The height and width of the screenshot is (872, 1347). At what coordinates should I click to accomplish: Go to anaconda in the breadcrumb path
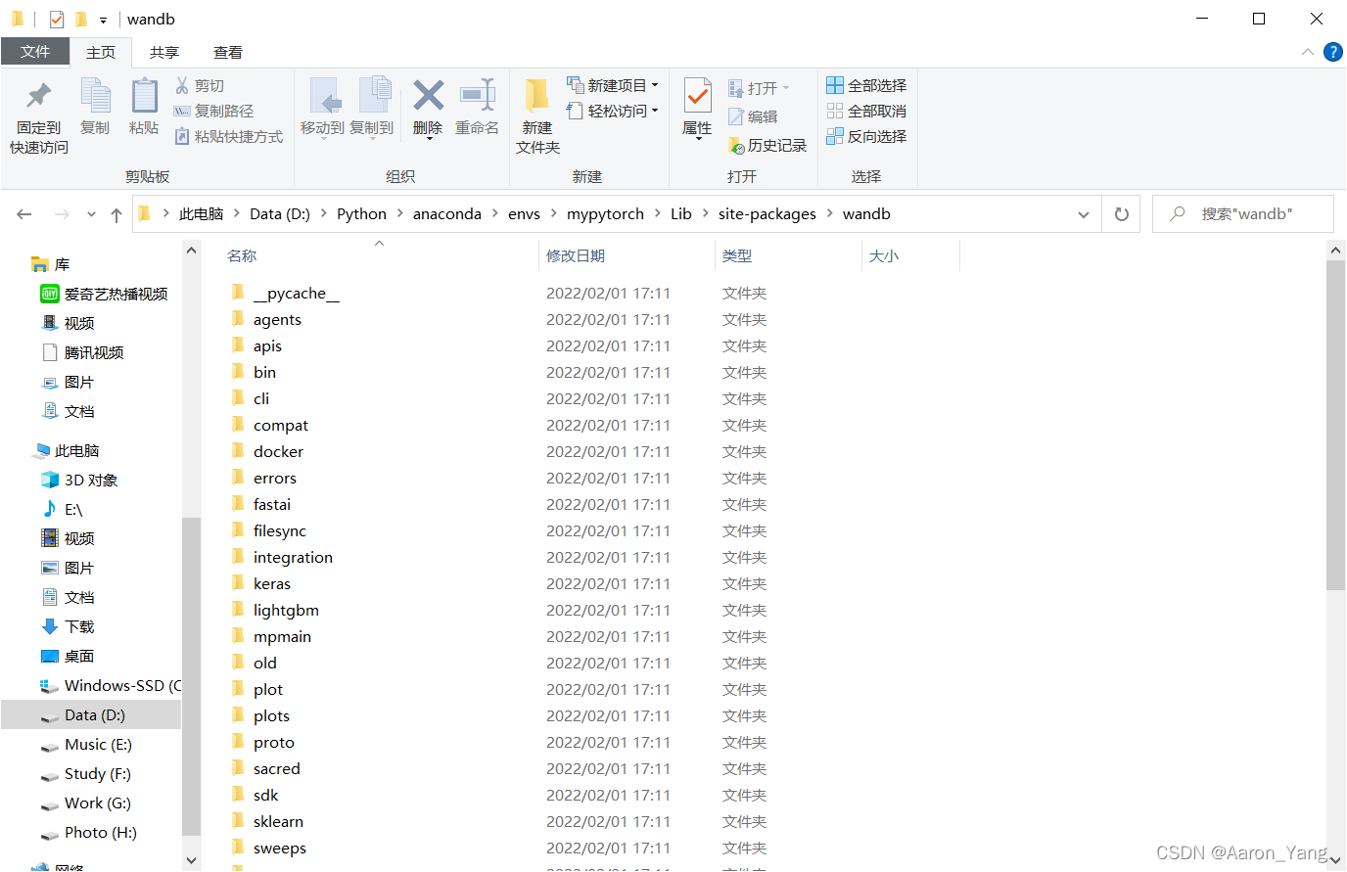(447, 214)
